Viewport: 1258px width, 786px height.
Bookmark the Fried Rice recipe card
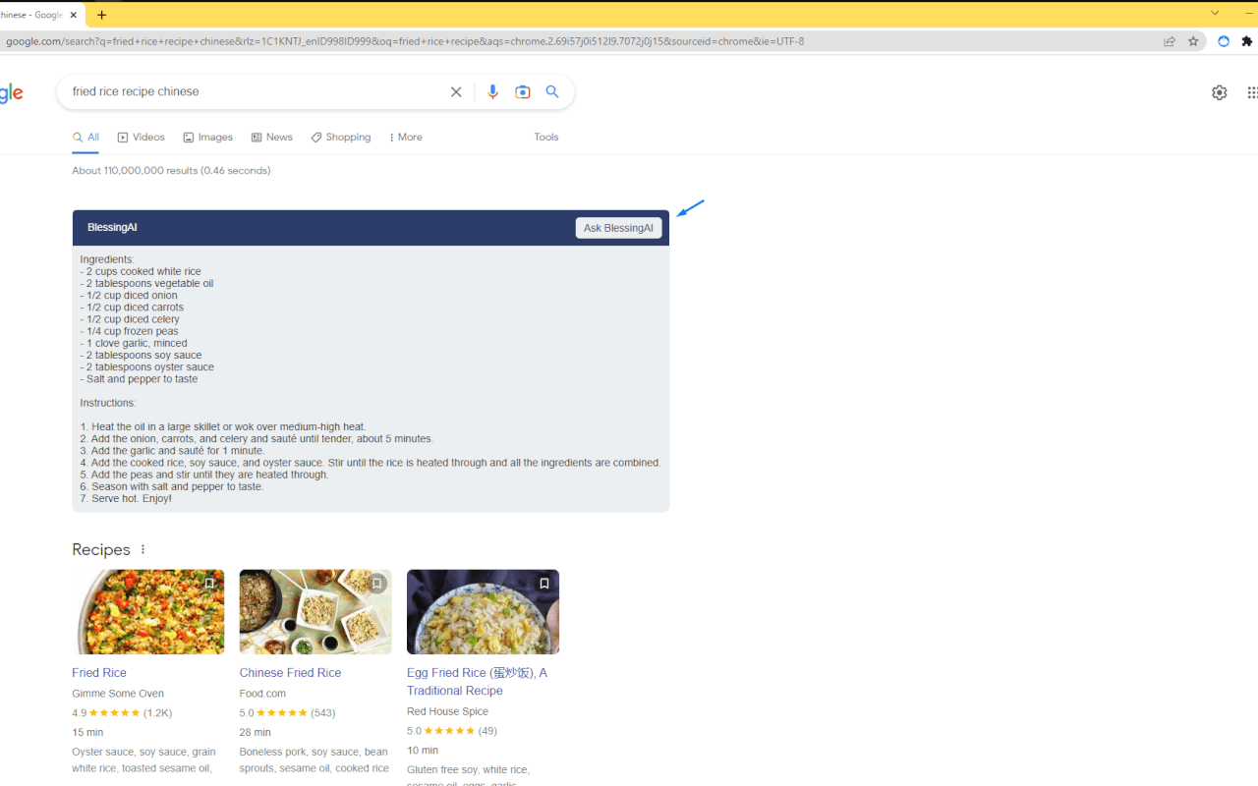(208, 583)
